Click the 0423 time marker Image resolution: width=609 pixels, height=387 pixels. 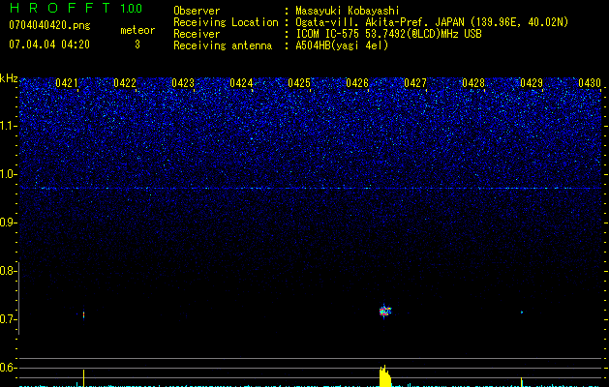point(183,83)
